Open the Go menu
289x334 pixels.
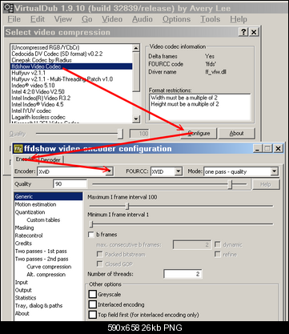point(86,19)
